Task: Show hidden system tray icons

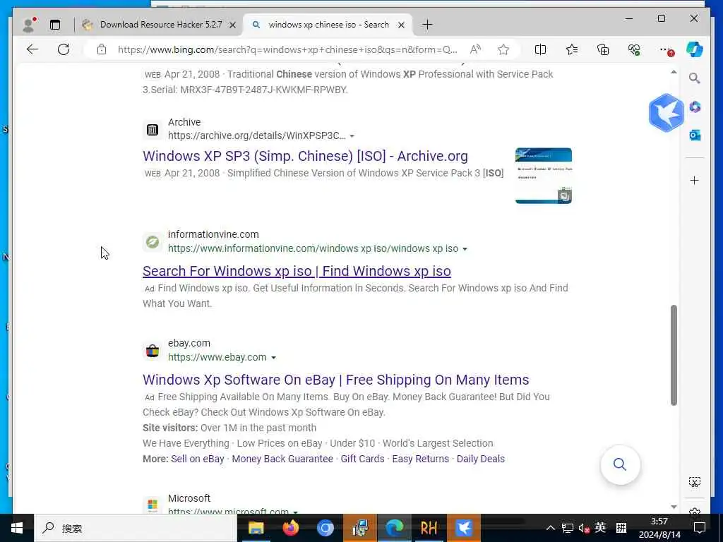Action: click(551, 528)
